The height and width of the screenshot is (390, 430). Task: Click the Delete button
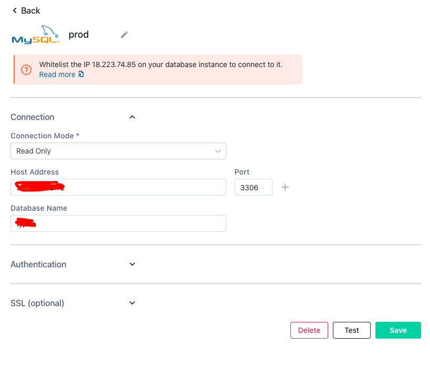pyautogui.click(x=309, y=330)
